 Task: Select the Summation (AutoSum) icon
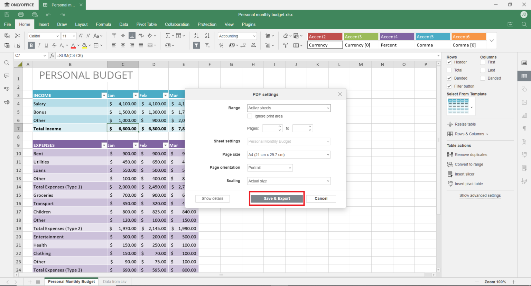(168, 35)
